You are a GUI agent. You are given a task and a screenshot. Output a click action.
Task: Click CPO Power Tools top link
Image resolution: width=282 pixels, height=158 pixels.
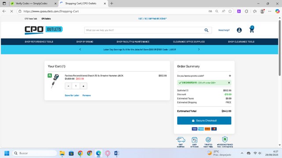(31, 18)
